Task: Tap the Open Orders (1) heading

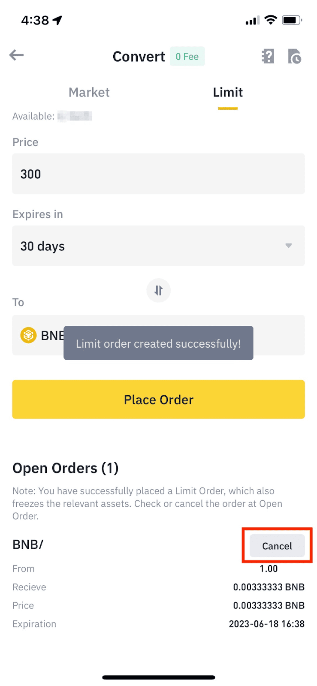Action: click(66, 468)
